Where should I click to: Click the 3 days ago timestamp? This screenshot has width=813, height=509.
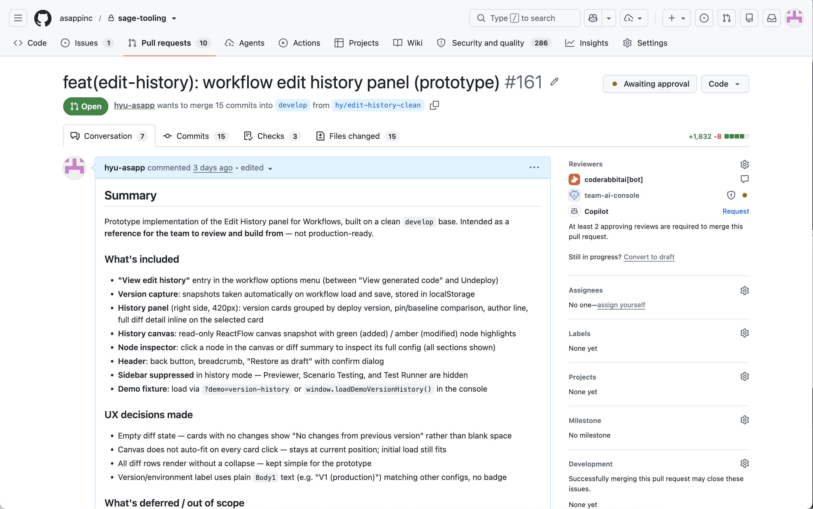pyautogui.click(x=213, y=168)
